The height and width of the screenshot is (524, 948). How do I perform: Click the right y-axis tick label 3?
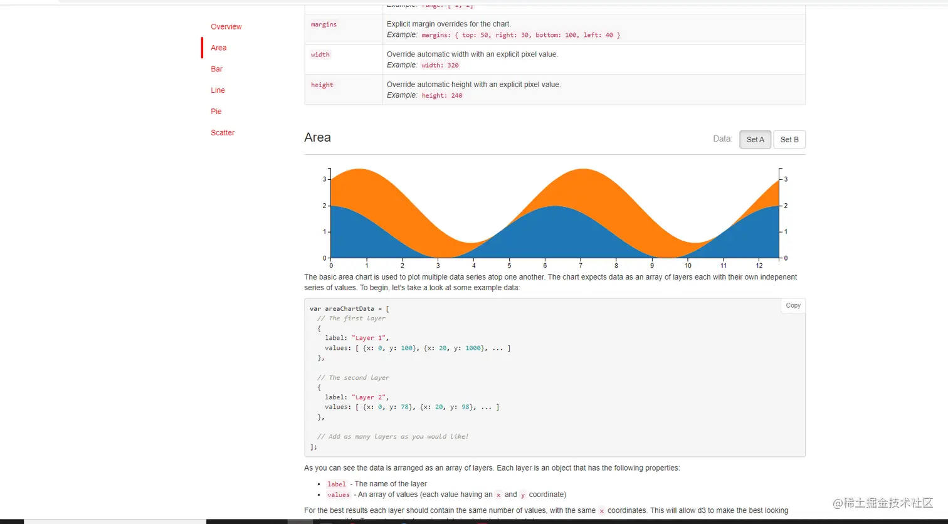point(786,179)
